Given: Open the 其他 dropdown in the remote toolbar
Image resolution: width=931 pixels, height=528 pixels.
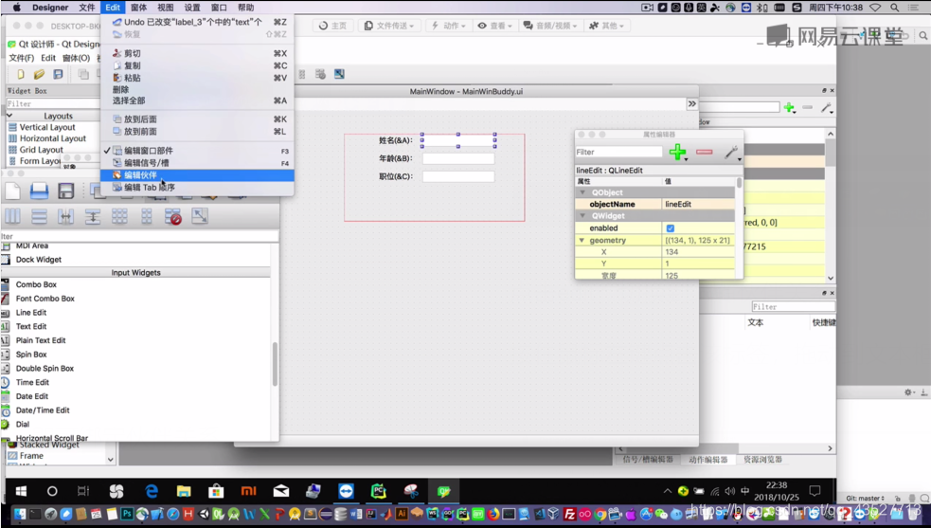Looking at the screenshot, I should point(605,26).
